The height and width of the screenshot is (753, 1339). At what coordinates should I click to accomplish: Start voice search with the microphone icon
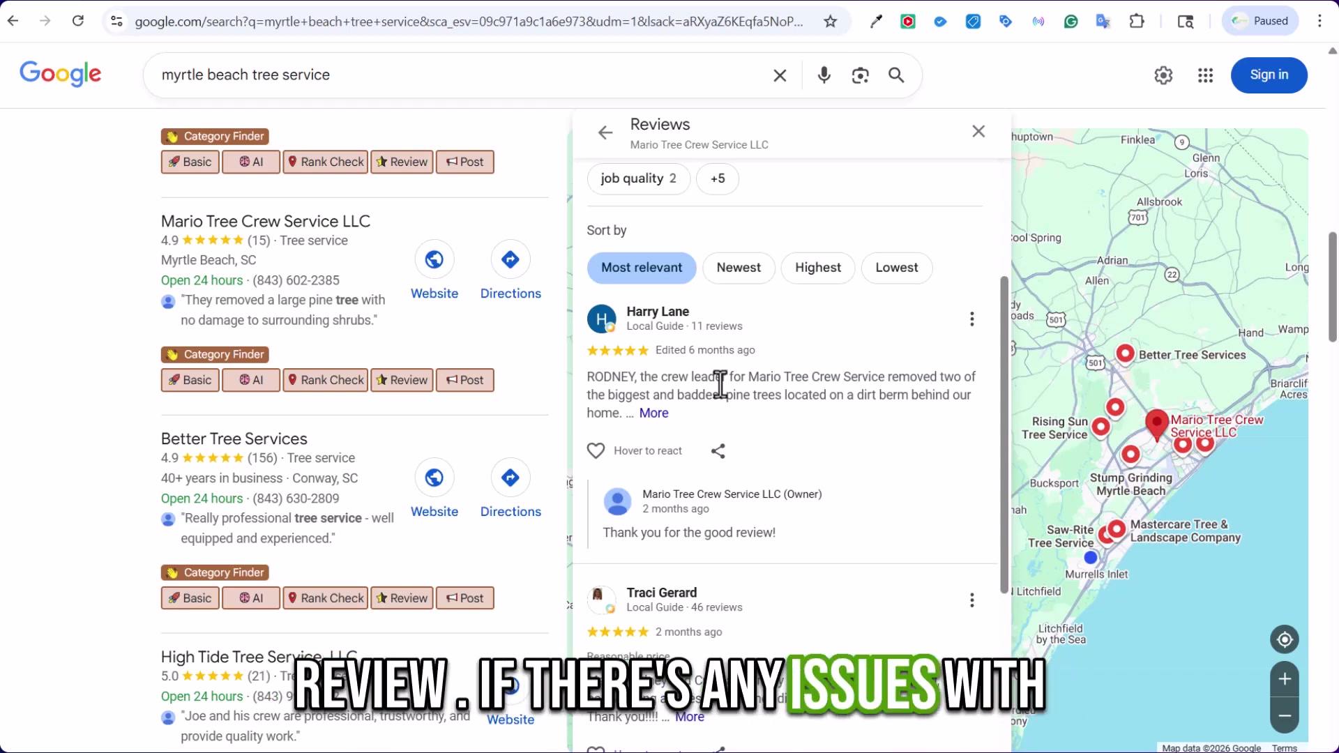tap(824, 75)
